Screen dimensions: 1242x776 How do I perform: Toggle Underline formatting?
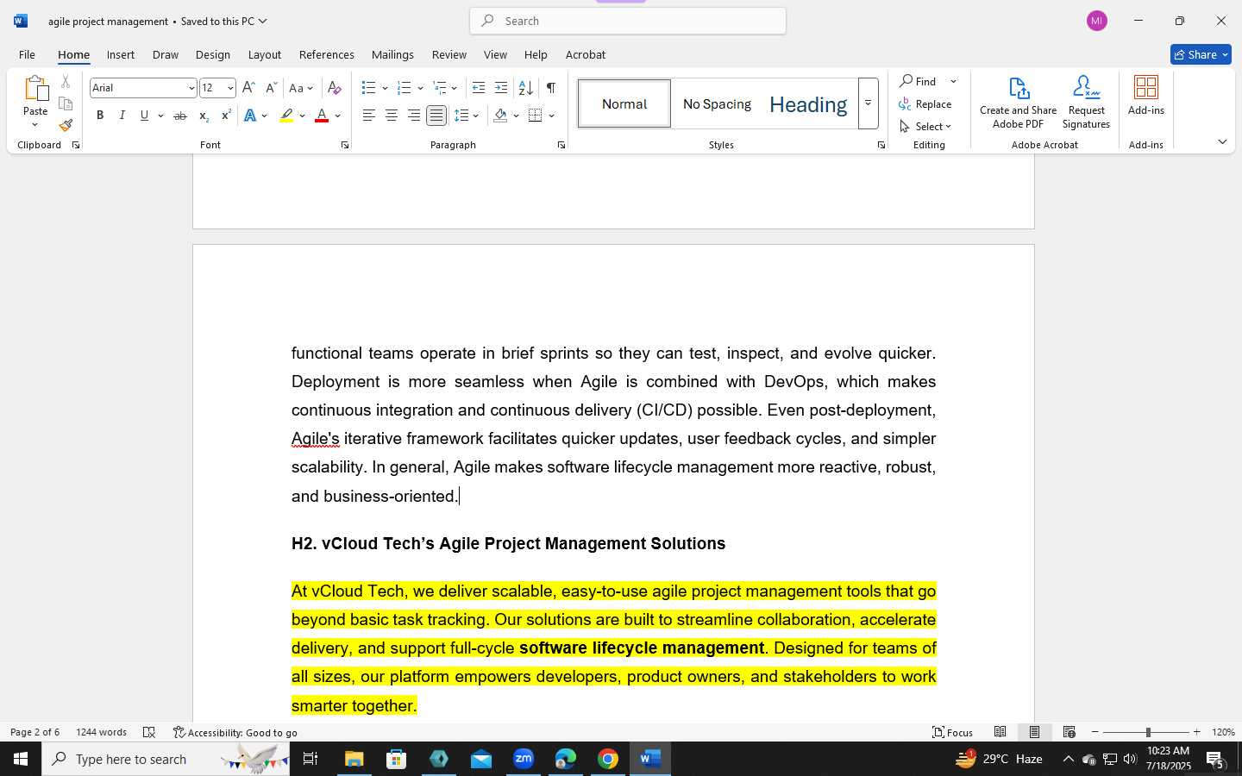(144, 116)
